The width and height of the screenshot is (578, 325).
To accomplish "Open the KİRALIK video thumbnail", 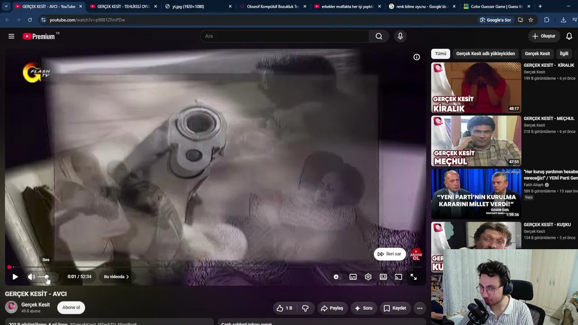I will pos(476,88).
